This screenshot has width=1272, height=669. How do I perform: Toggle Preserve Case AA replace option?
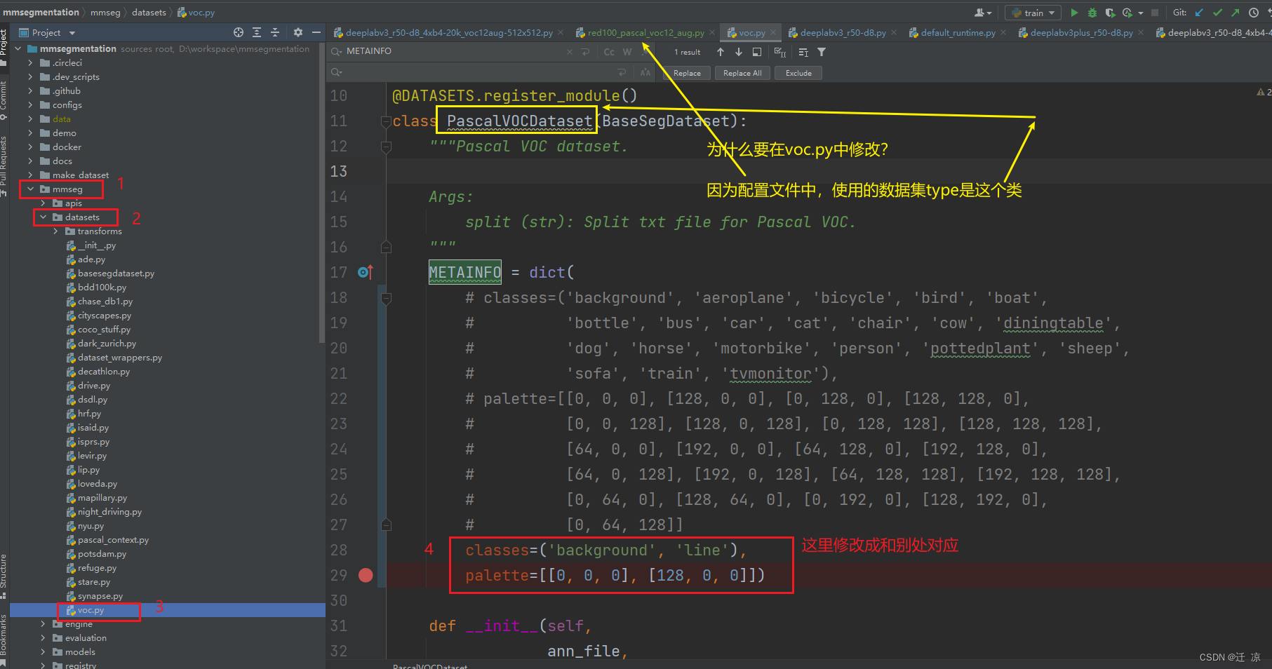[x=645, y=72]
